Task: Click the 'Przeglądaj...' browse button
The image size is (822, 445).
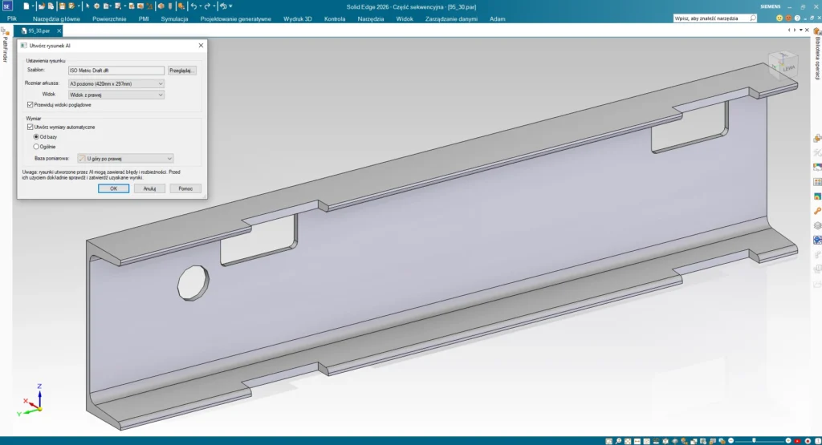Action: 182,71
